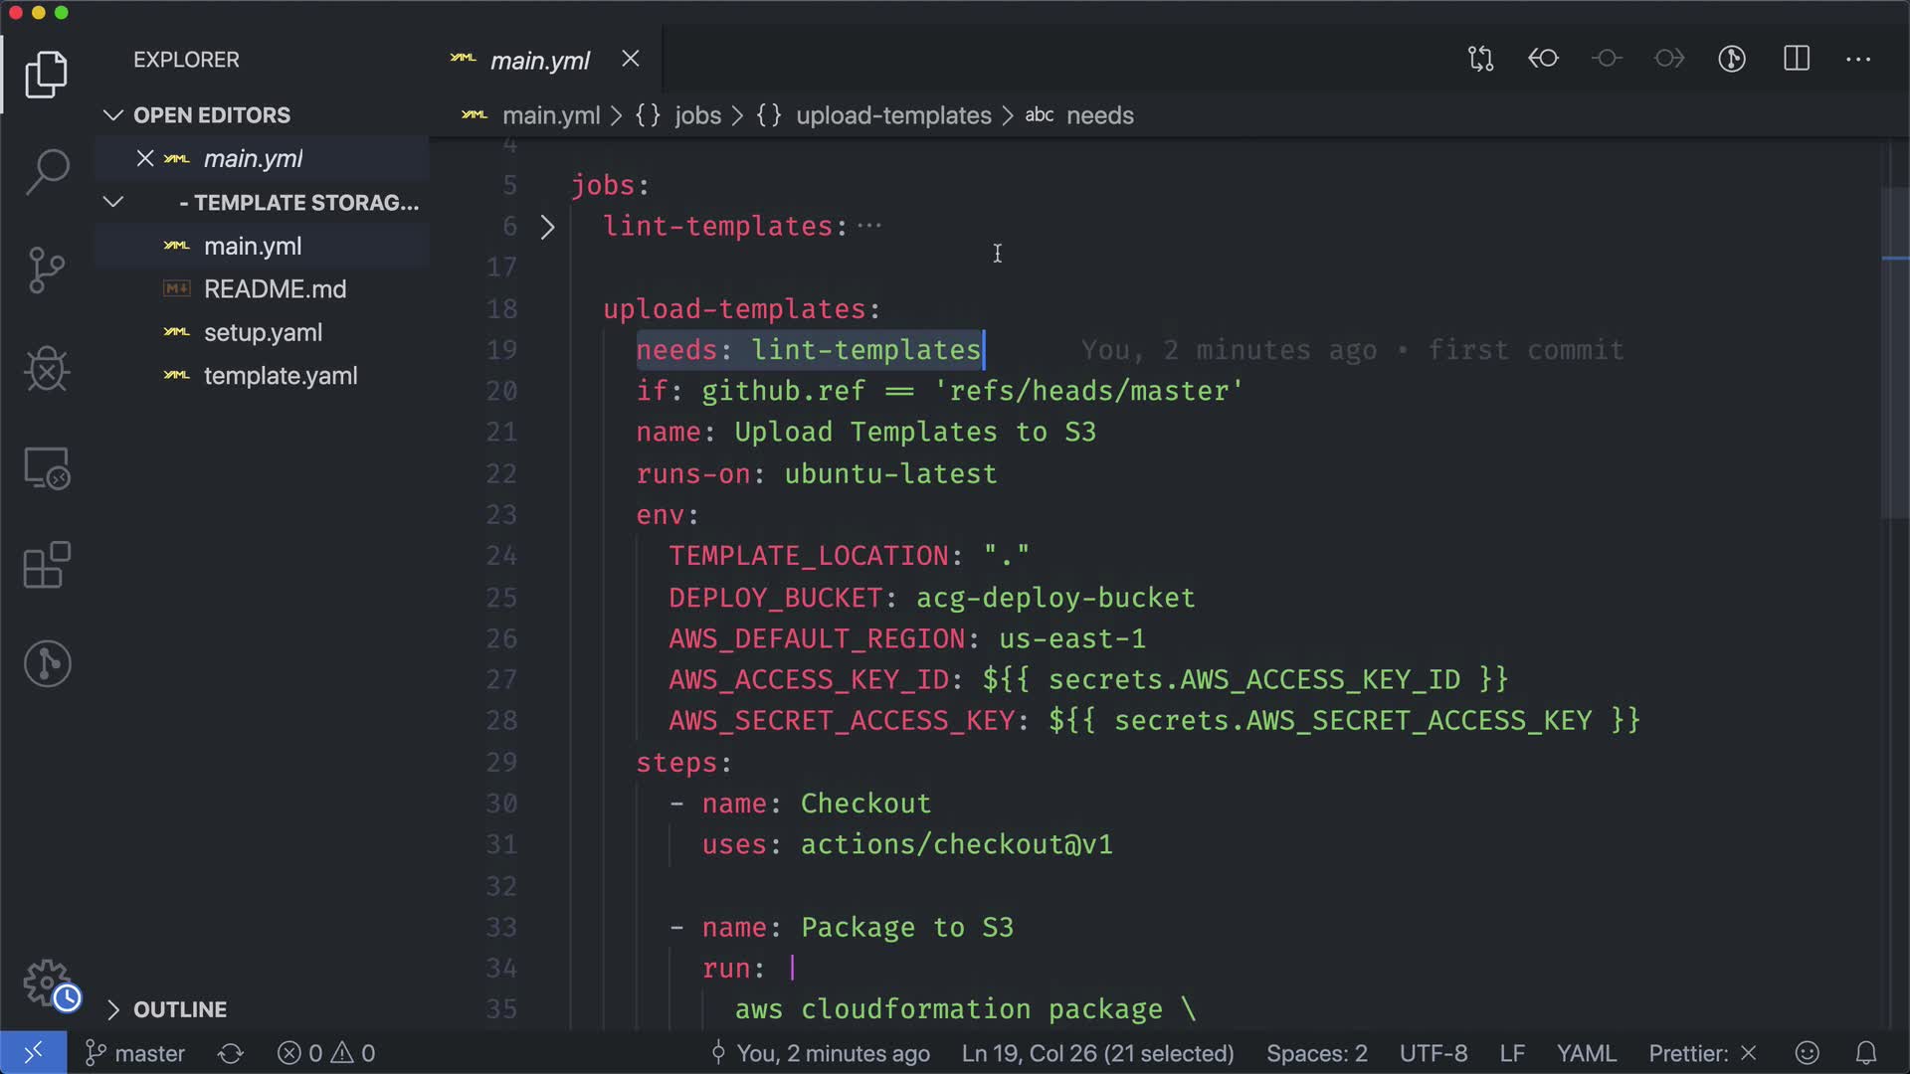
Task: Open the Source Control view
Action: [x=47, y=269]
